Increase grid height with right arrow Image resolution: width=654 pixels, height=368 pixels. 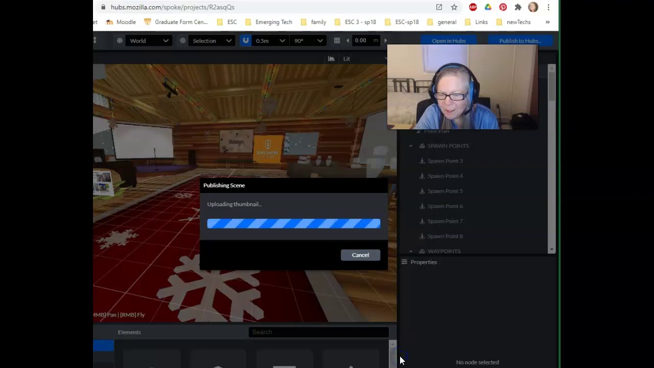[x=385, y=41]
